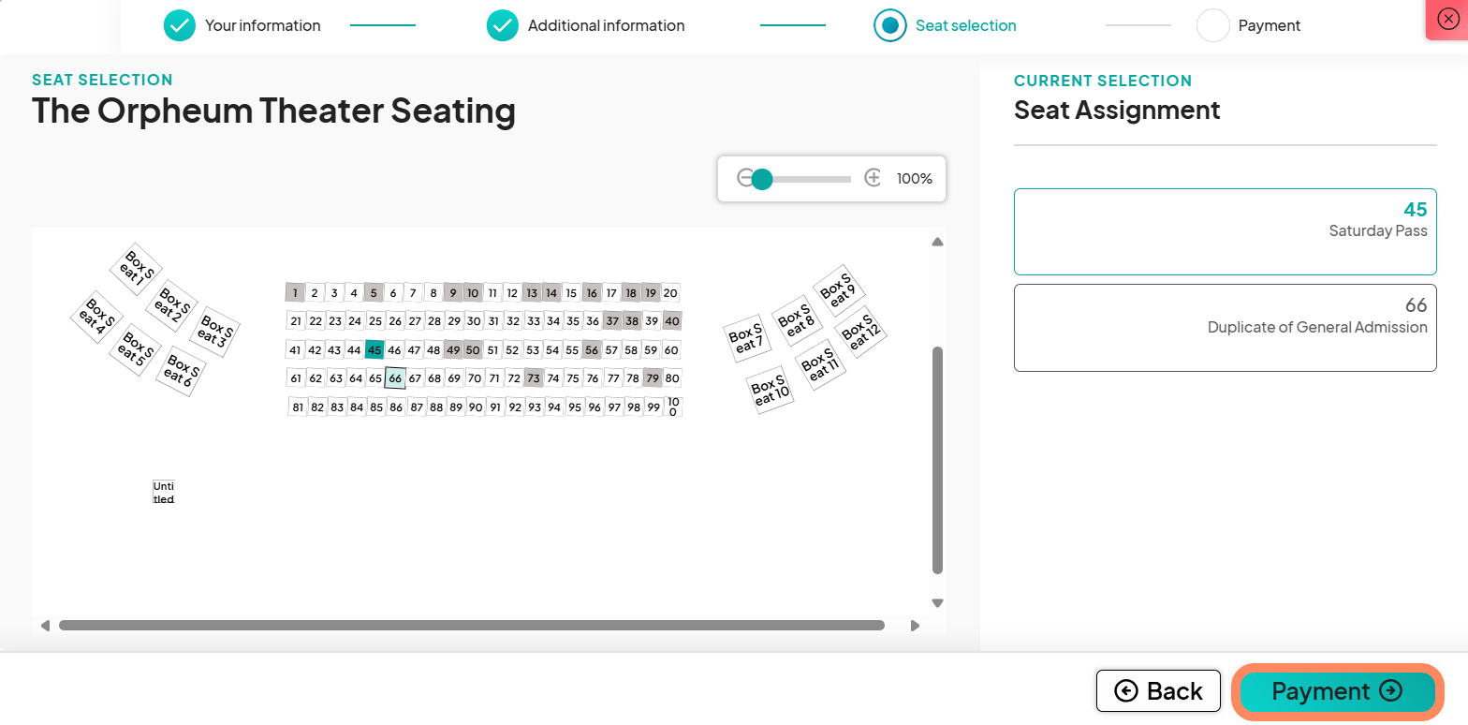Pick Box Seat 6 on the left
The width and height of the screenshot is (1468, 725).
pos(181,371)
